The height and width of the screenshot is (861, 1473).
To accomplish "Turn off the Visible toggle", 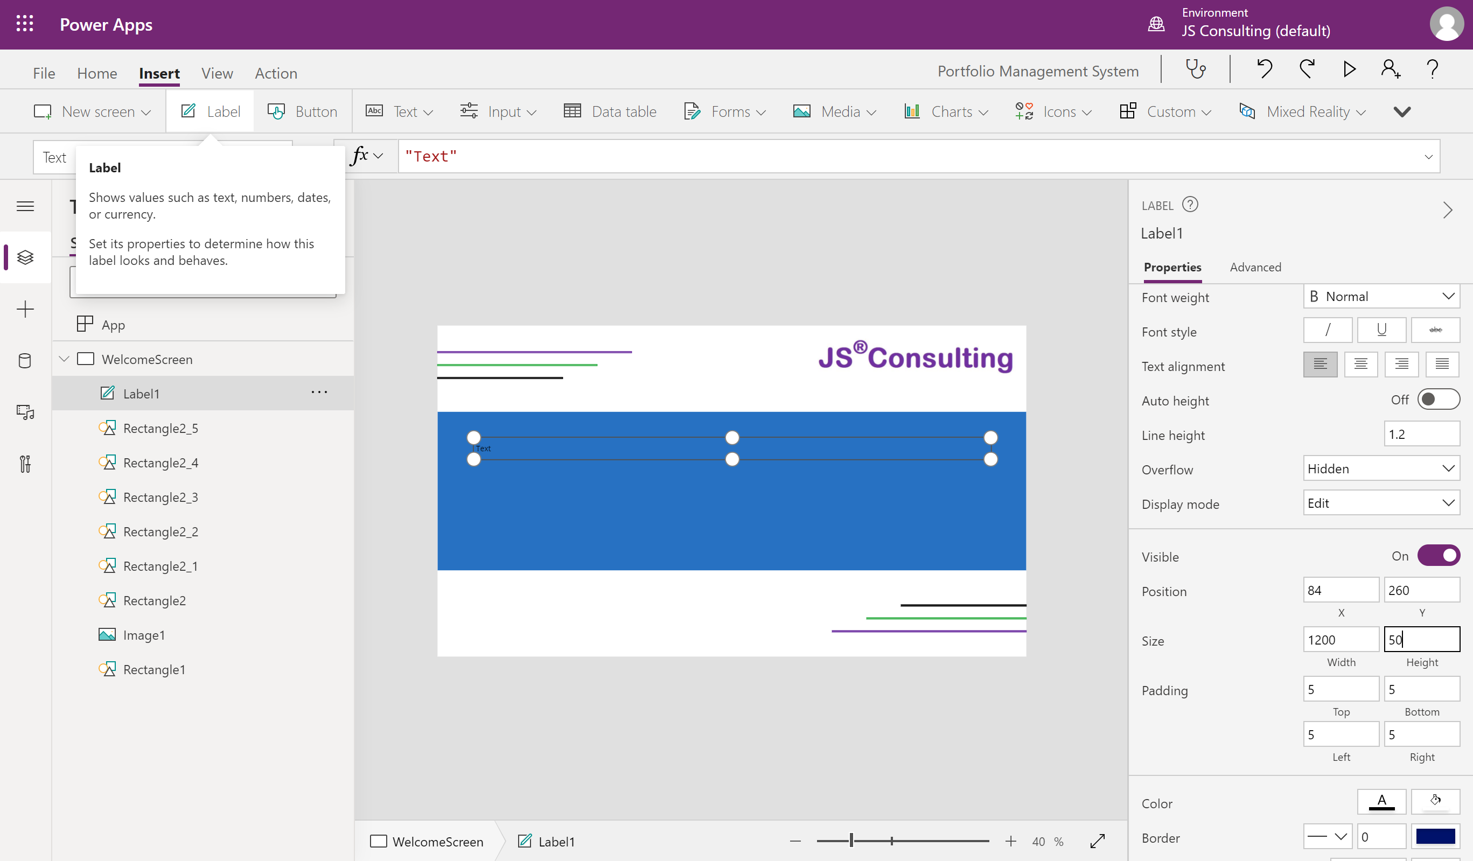I will [1438, 556].
